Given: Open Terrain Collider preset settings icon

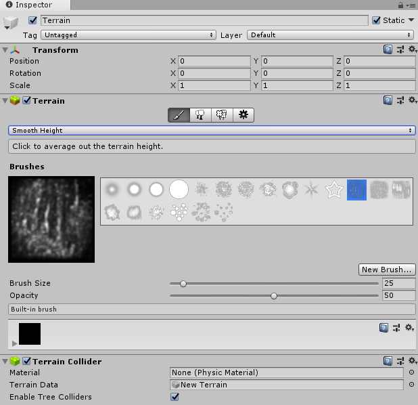Looking at the screenshot, I should (399, 361).
